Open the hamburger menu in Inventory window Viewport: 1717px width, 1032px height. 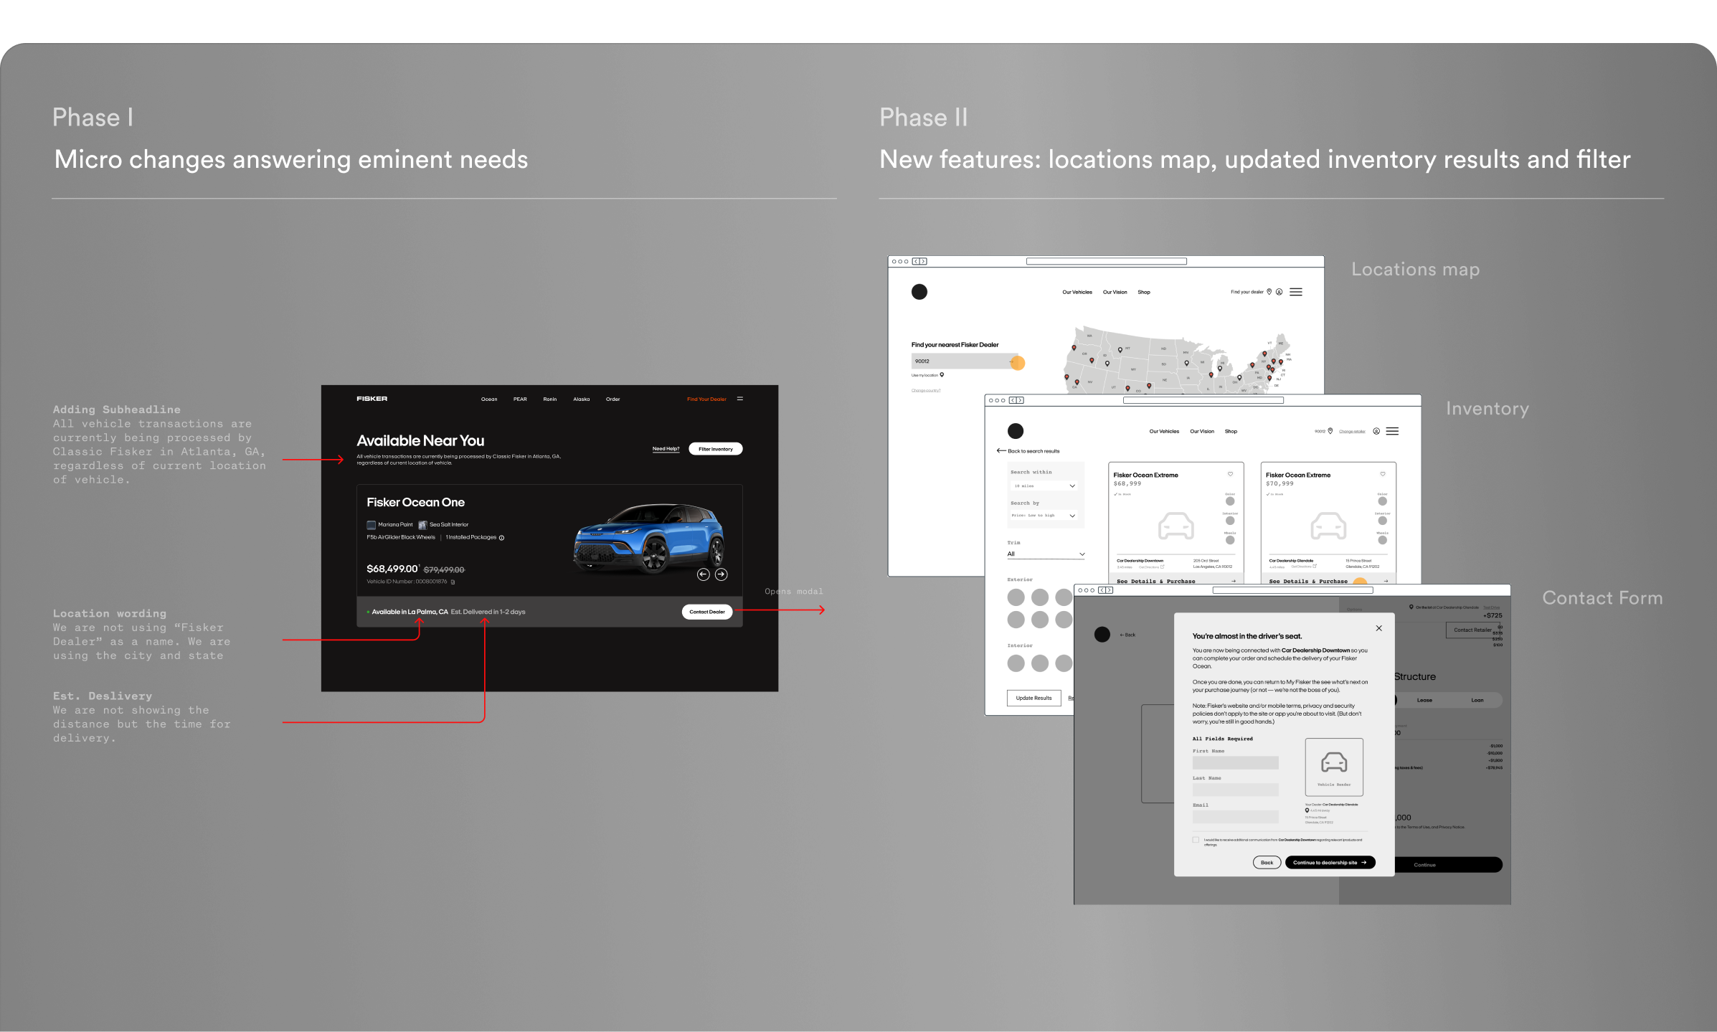1392,431
